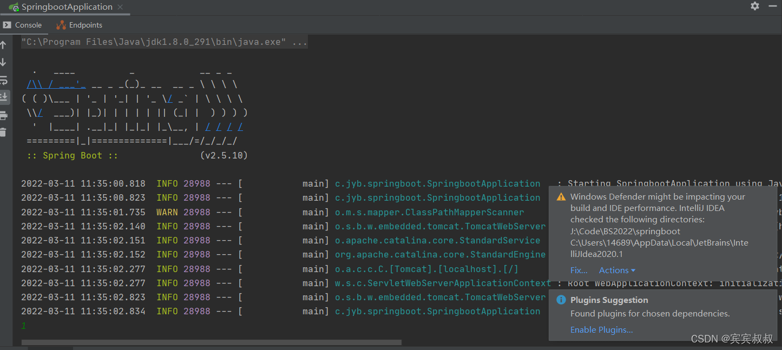Toggle scroll to end of console
782x350 pixels.
pyautogui.click(x=3, y=97)
